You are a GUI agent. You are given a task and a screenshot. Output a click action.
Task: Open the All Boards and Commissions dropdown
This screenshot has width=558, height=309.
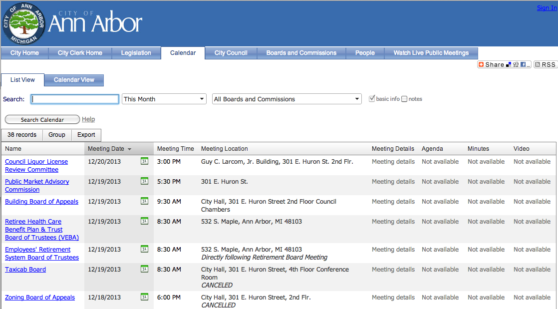click(286, 98)
